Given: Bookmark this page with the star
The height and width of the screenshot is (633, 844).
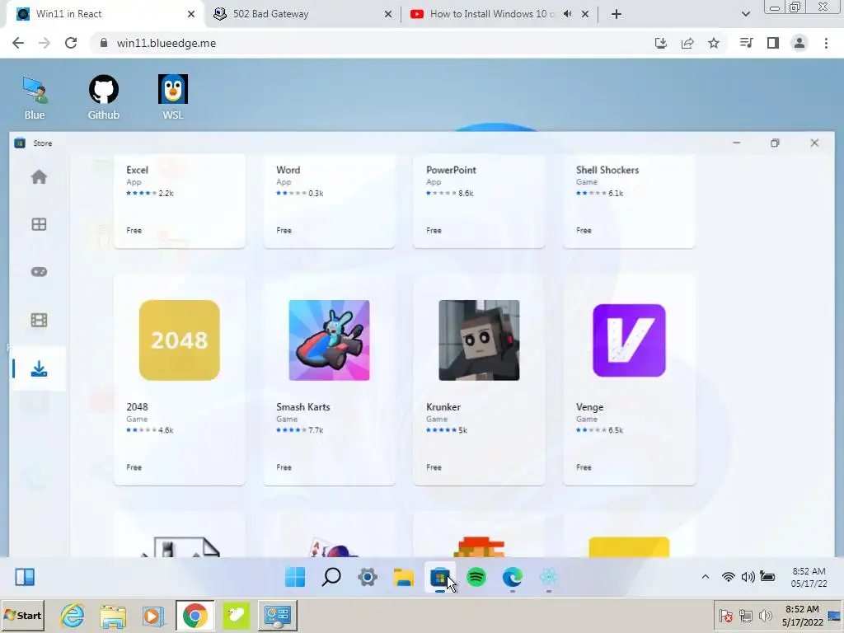Looking at the screenshot, I should [714, 43].
